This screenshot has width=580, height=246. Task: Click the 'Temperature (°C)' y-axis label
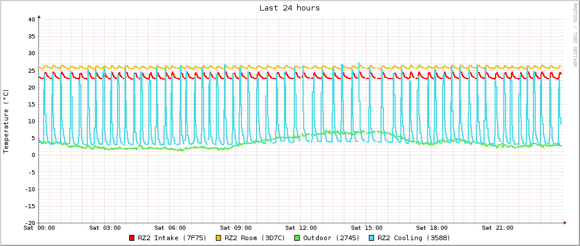pyautogui.click(x=6, y=121)
